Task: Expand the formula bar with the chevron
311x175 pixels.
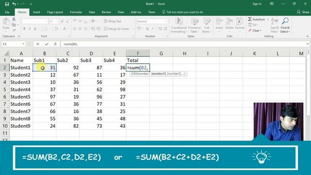Action: pyautogui.click(x=308, y=44)
